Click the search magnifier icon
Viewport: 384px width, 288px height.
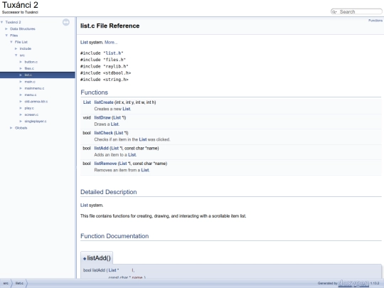(x=334, y=12)
